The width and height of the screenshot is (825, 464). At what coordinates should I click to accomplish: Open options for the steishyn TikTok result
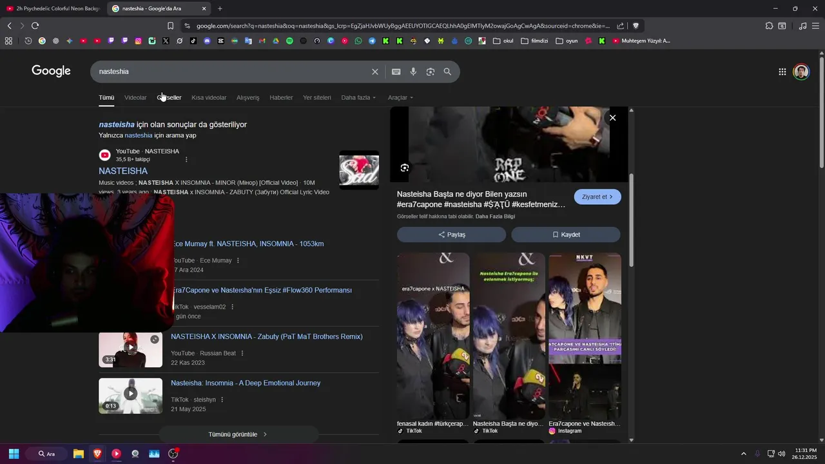click(222, 400)
